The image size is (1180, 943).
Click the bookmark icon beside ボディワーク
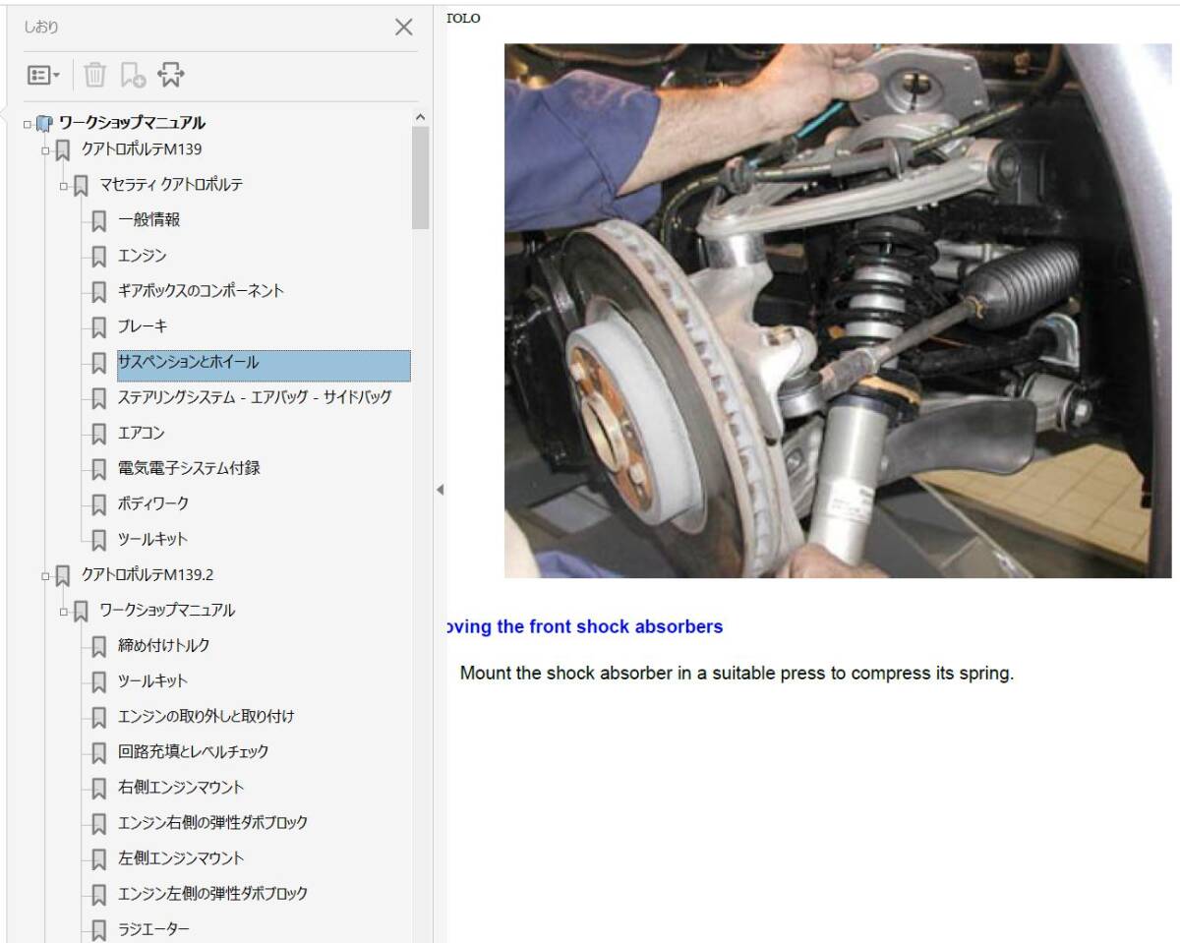point(98,504)
